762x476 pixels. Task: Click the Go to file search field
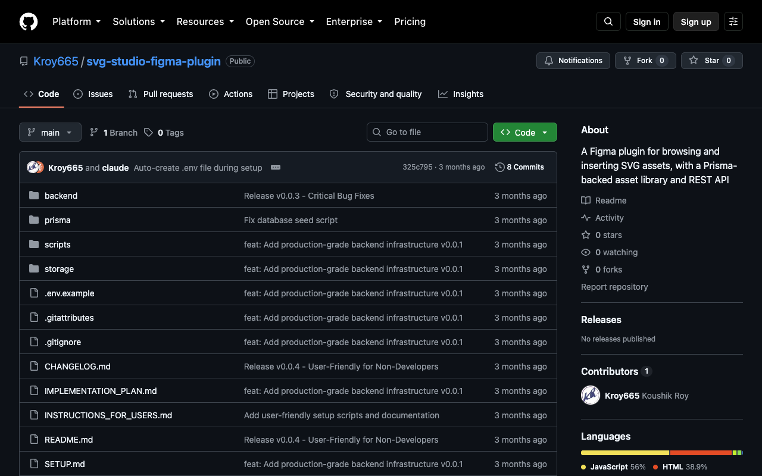tap(427, 132)
